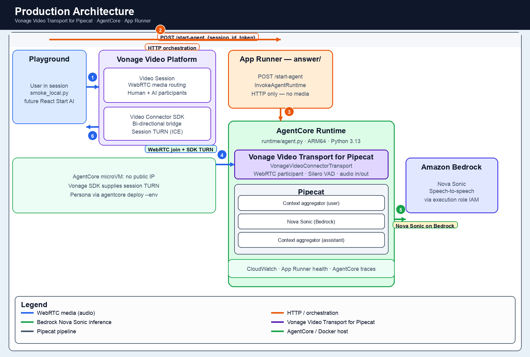530x357 pixels.
Task: Select the 'Nova Sonic (Bedrock)' pipeline box
Action: tap(311, 222)
